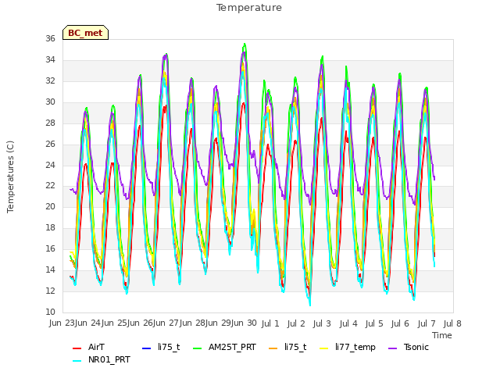Click the 24 y-axis tick label
The image size is (500, 375).
[50, 165]
